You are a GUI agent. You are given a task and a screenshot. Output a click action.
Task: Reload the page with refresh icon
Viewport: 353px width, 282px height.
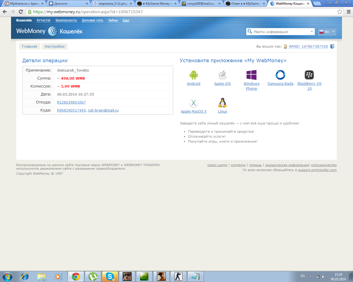(21, 12)
